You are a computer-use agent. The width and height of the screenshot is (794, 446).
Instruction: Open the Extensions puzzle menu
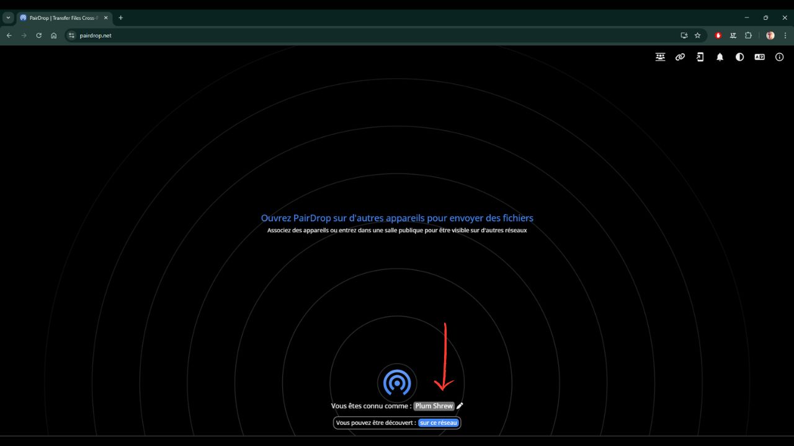[748, 35]
